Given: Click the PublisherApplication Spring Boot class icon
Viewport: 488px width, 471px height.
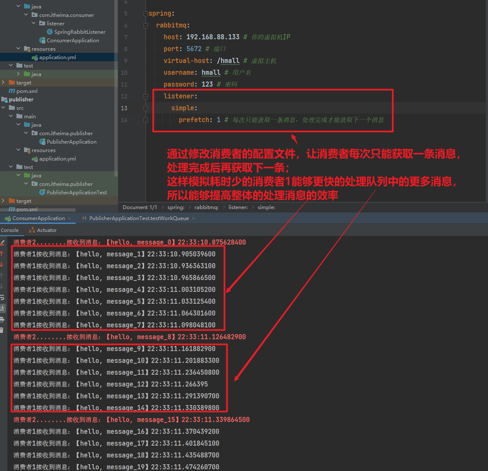Looking at the screenshot, I should [42, 142].
